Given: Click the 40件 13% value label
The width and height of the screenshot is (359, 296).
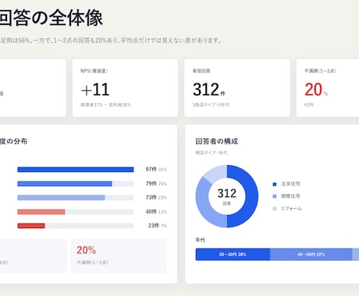Looking at the screenshot, I should [x=156, y=212].
